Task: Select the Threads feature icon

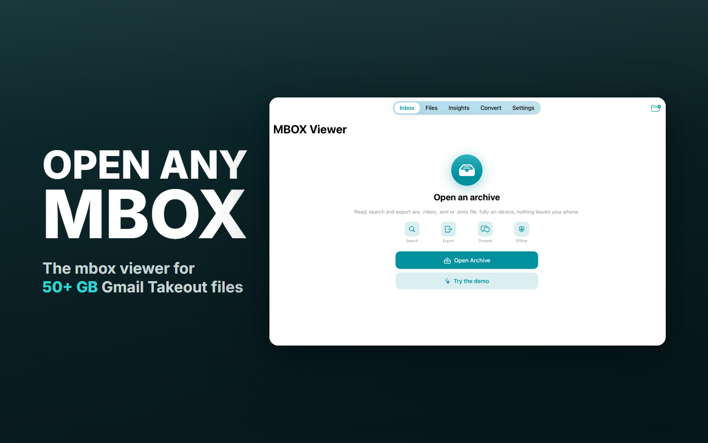Action: click(485, 229)
